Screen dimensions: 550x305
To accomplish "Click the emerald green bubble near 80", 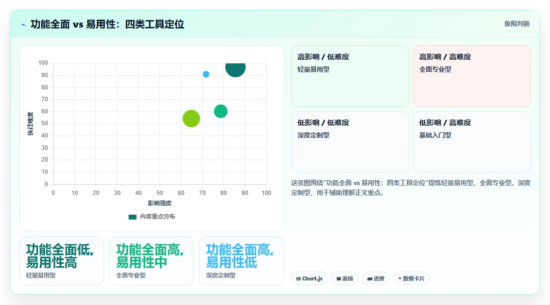I will click(220, 111).
